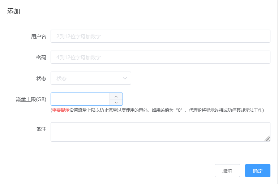The width and height of the screenshot is (278, 184).
Task: Click the username input field
Action: click(x=160, y=36)
